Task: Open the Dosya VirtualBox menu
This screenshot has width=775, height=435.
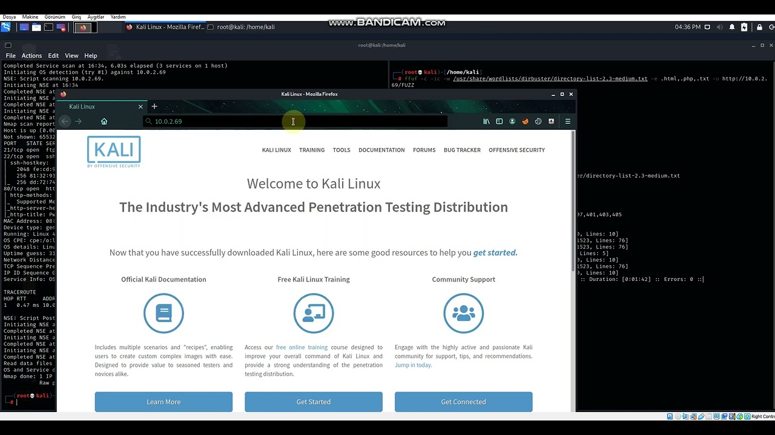Action: point(9,17)
